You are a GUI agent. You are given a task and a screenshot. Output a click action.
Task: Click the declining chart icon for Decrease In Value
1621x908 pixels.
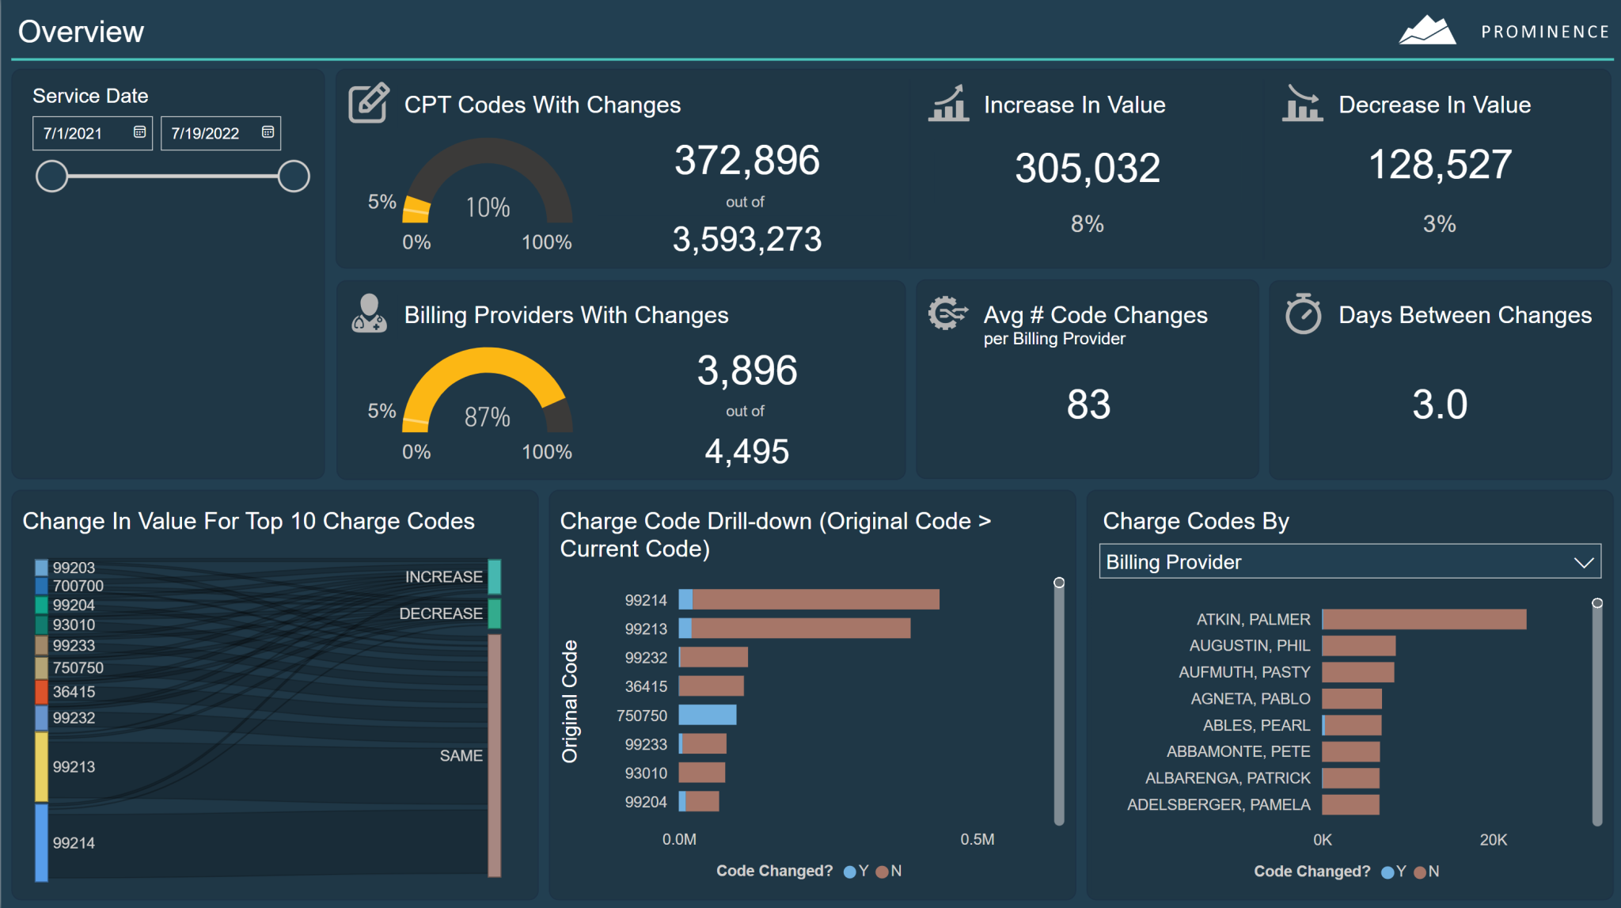click(1303, 104)
